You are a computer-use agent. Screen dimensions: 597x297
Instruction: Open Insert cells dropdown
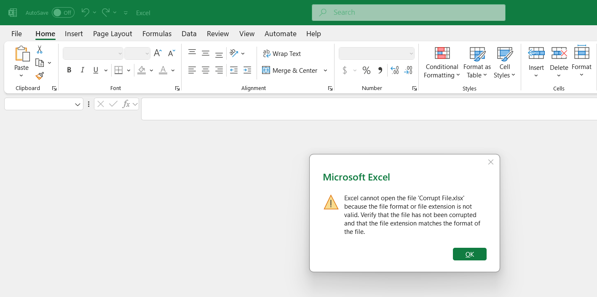(x=536, y=76)
